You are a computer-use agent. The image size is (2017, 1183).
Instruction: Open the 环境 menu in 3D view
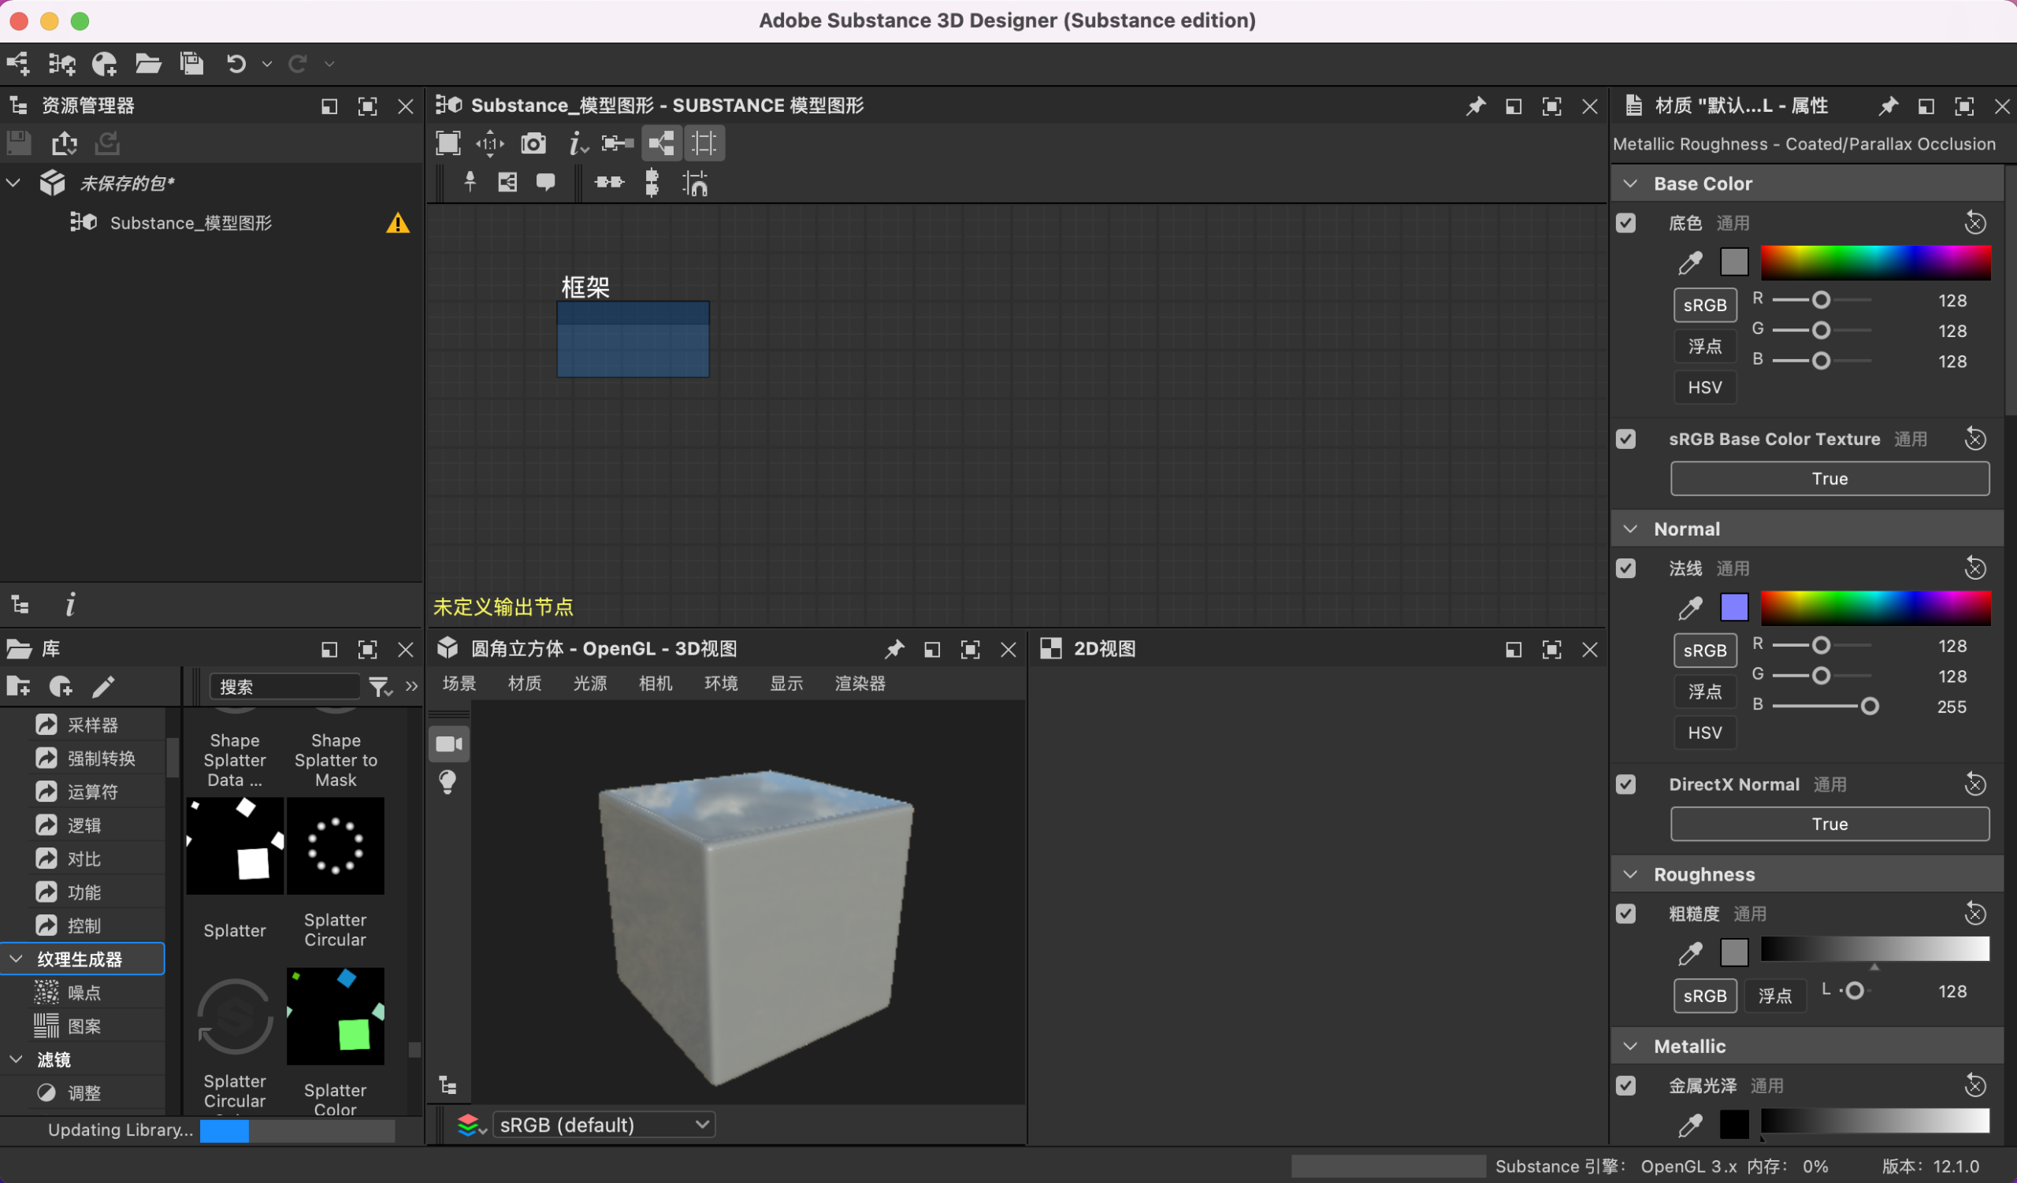pyautogui.click(x=720, y=683)
